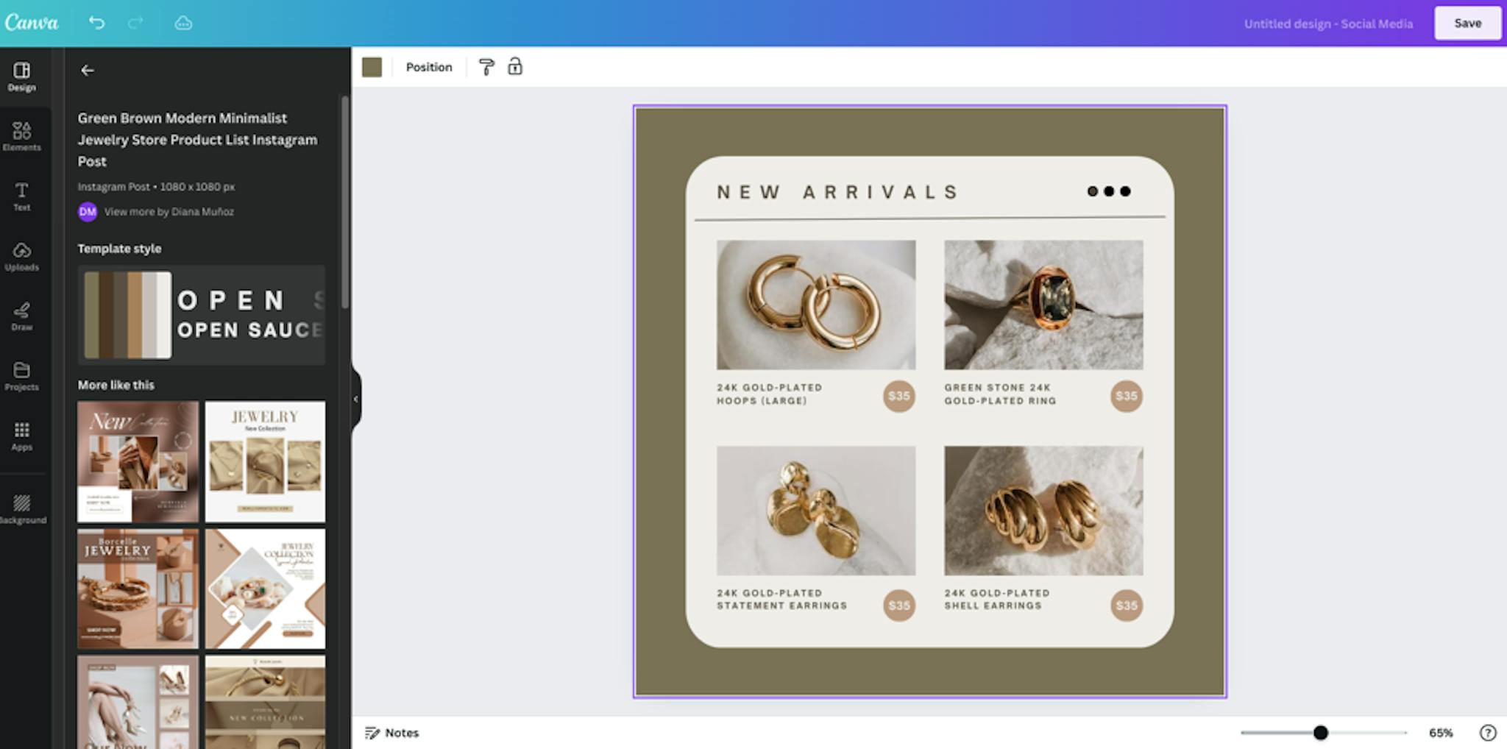The image size is (1507, 749).
Task: Open the Background sidebar icon
Action: coord(22,509)
